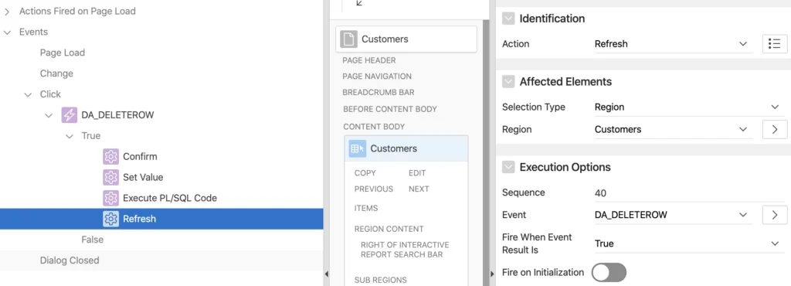Image resolution: width=791 pixels, height=286 pixels.
Task: Select the Customers region in Content Body
Action: click(406, 149)
